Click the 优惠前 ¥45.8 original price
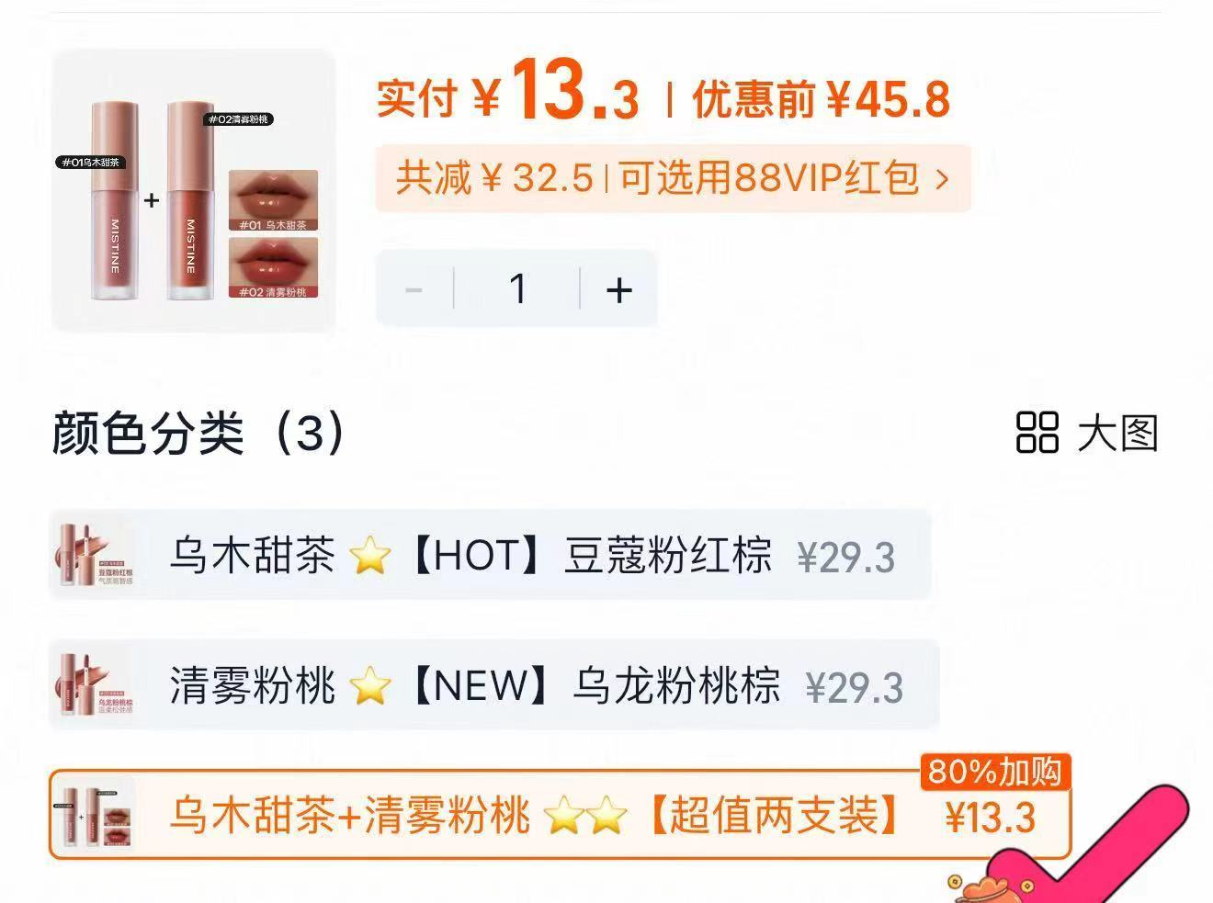Image resolution: width=1213 pixels, height=903 pixels. (x=821, y=99)
